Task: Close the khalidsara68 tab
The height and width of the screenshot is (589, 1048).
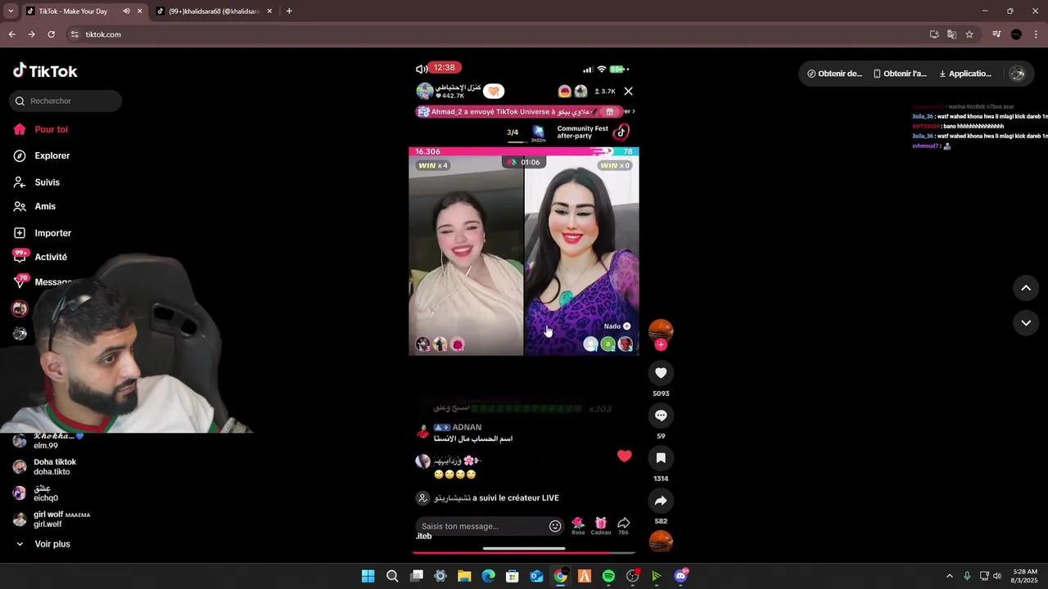Action: point(269,11)
